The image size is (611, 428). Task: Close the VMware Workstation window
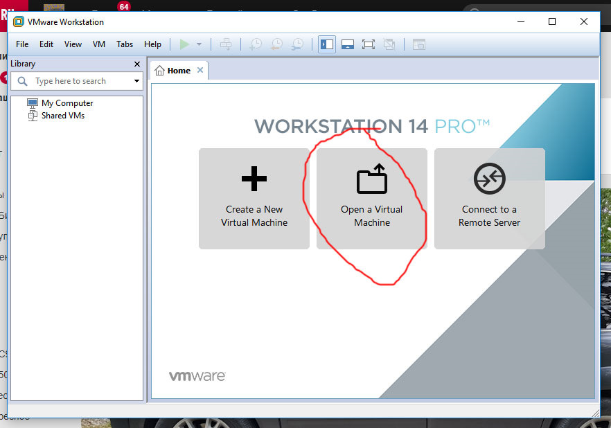click(584, 21)
